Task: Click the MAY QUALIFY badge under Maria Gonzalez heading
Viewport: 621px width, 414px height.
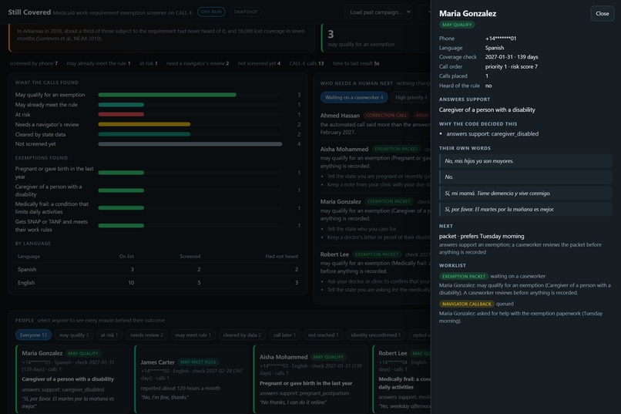Action: point(457,25)
